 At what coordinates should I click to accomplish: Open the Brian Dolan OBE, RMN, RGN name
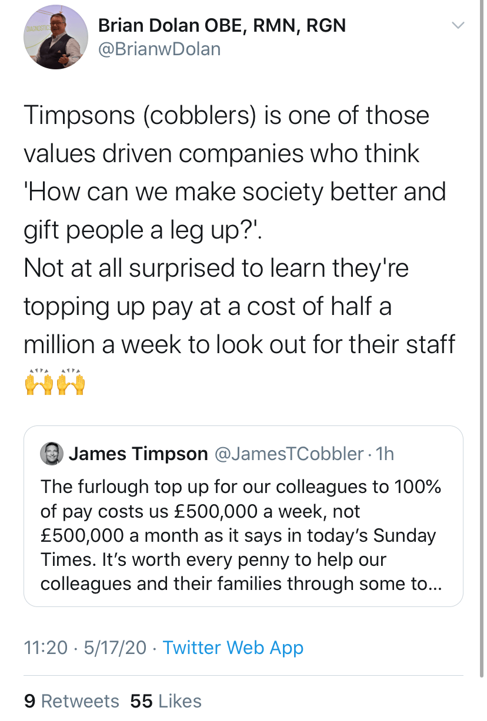tap(222, 25)
